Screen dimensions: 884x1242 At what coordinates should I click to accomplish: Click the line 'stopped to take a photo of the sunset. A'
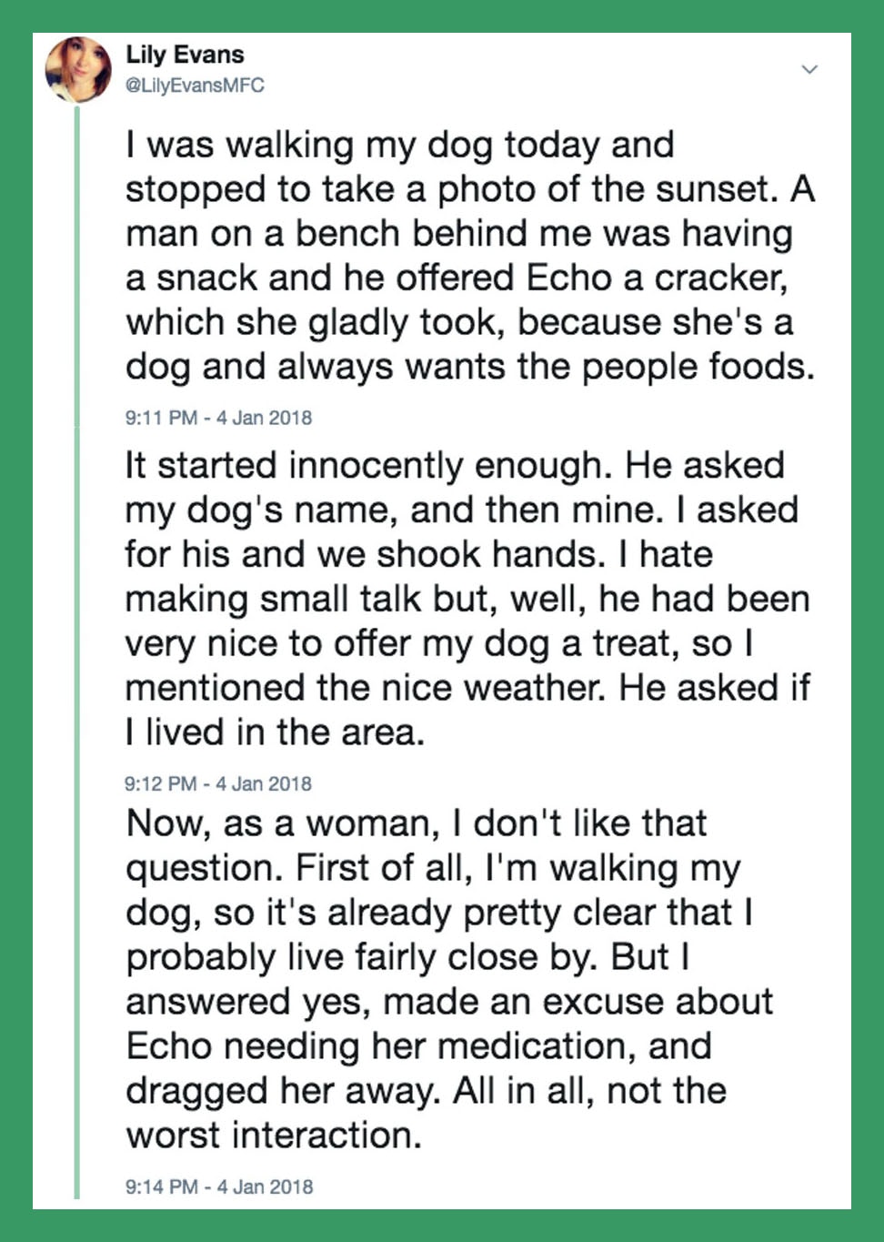[x=469, y=189]
